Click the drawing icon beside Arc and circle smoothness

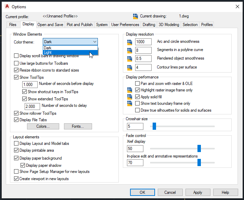pos(130,42)
